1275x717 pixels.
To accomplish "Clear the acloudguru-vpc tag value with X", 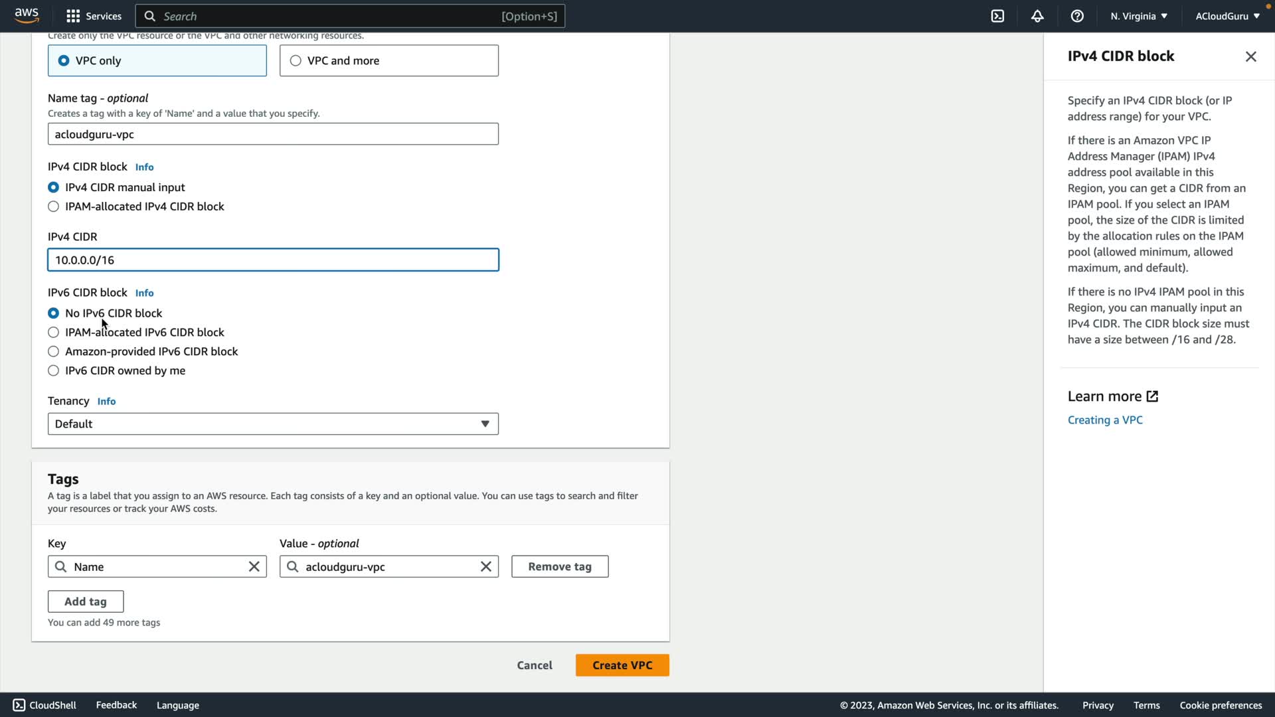I will [x=485, y=566].
